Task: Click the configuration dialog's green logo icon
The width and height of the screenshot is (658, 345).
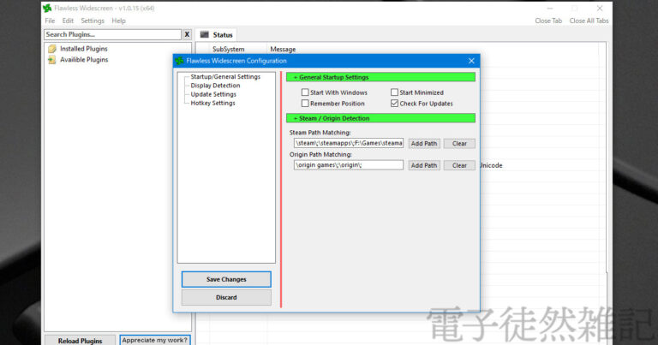Action: click(179, 61)
